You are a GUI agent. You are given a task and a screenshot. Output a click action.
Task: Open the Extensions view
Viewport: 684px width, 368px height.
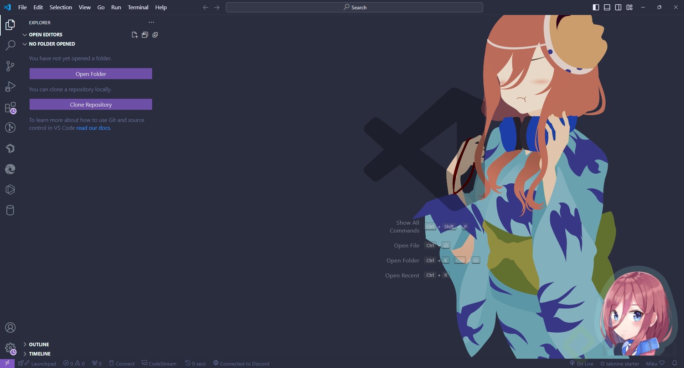[x=10, y=107]
